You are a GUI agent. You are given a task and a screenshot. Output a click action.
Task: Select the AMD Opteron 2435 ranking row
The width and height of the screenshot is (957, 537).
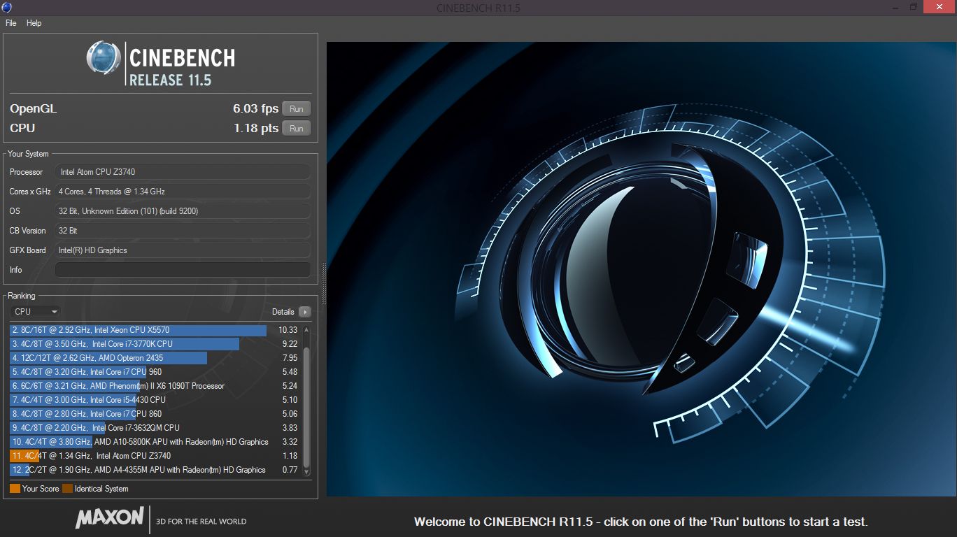(155, 358)
